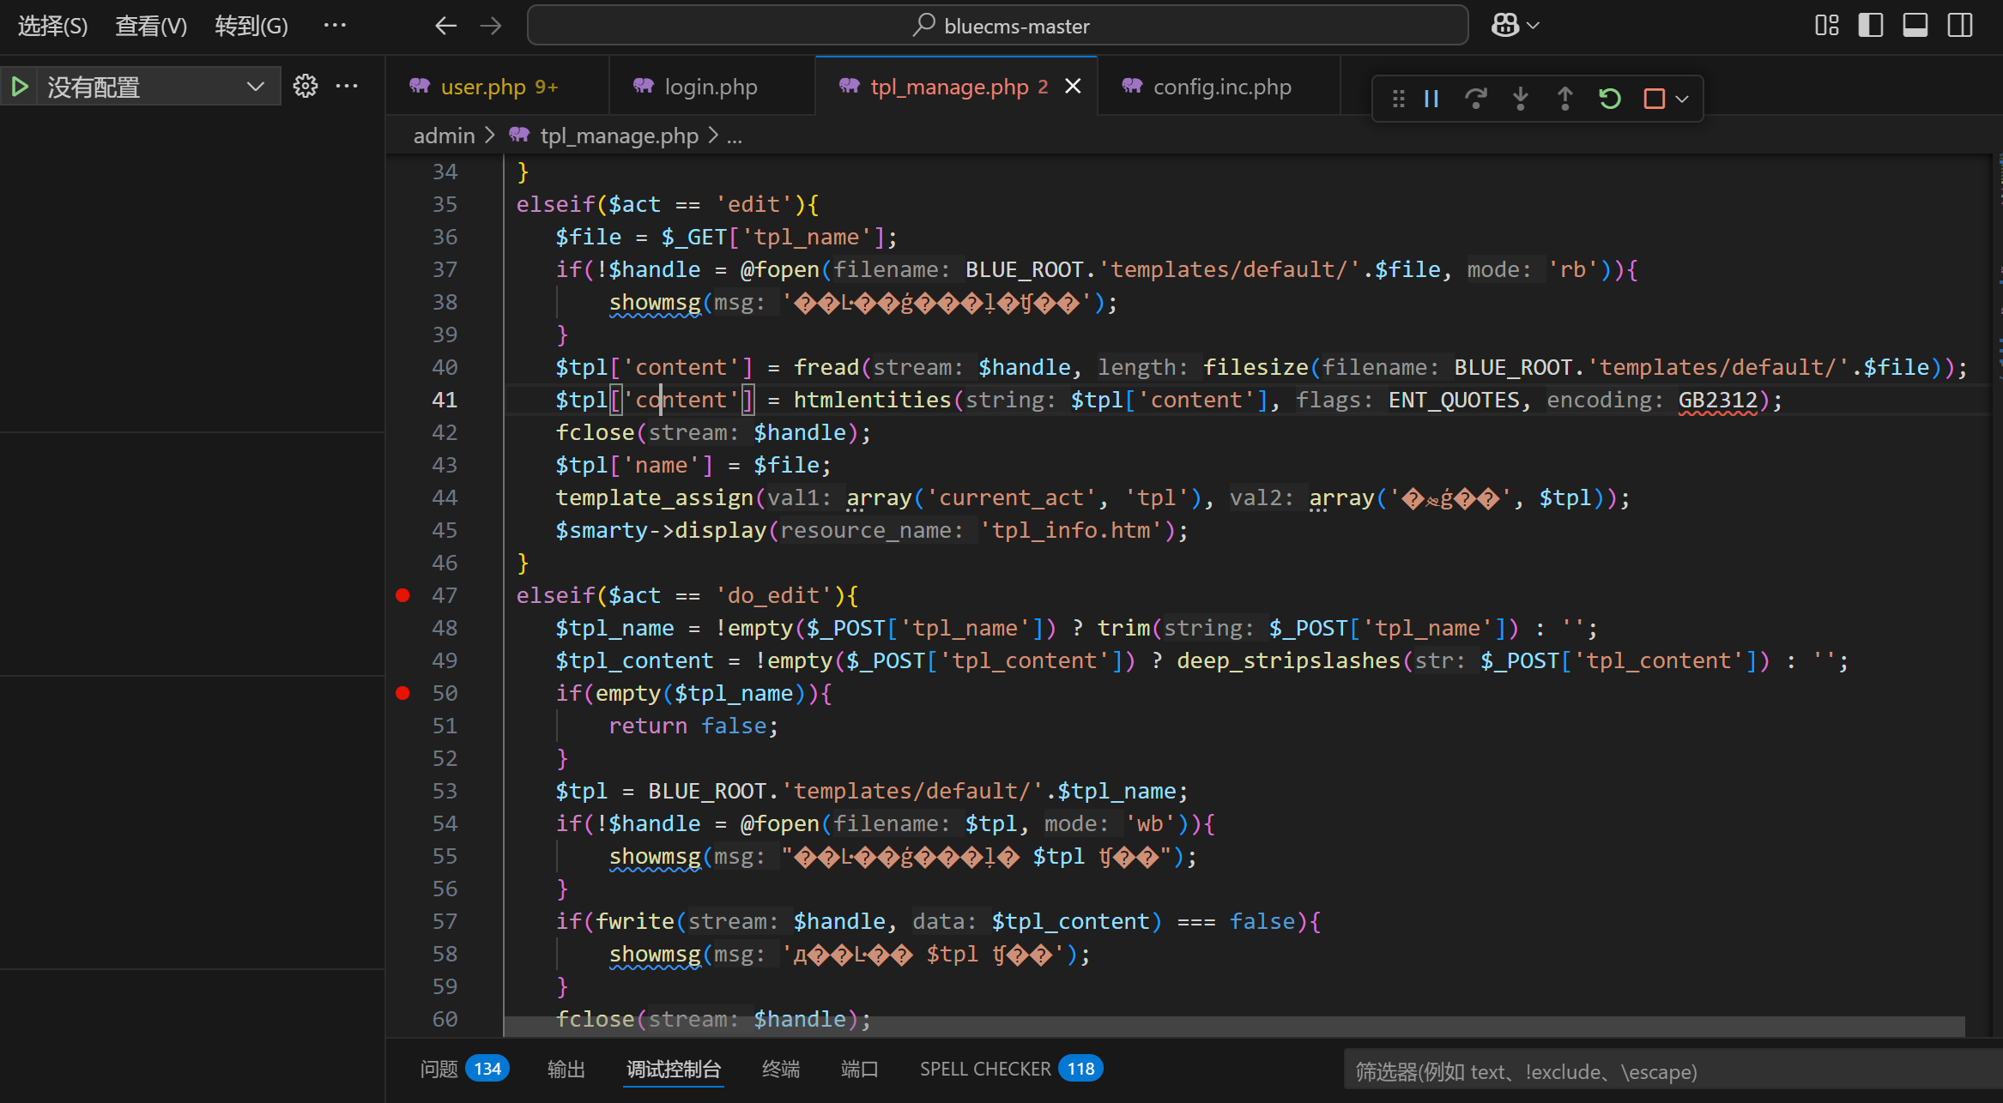Stop the debug session
The image size is (2003, 1103).
coord(1654,99)
